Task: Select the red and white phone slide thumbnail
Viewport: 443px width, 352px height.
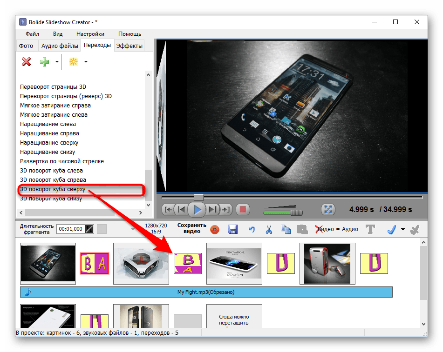Action: click(327, 263)
